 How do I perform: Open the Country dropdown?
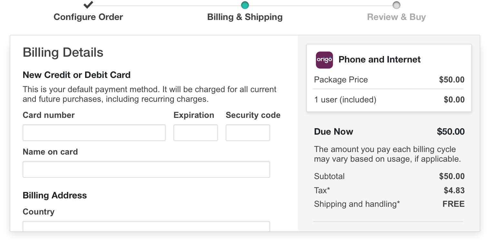pos(146,226)
